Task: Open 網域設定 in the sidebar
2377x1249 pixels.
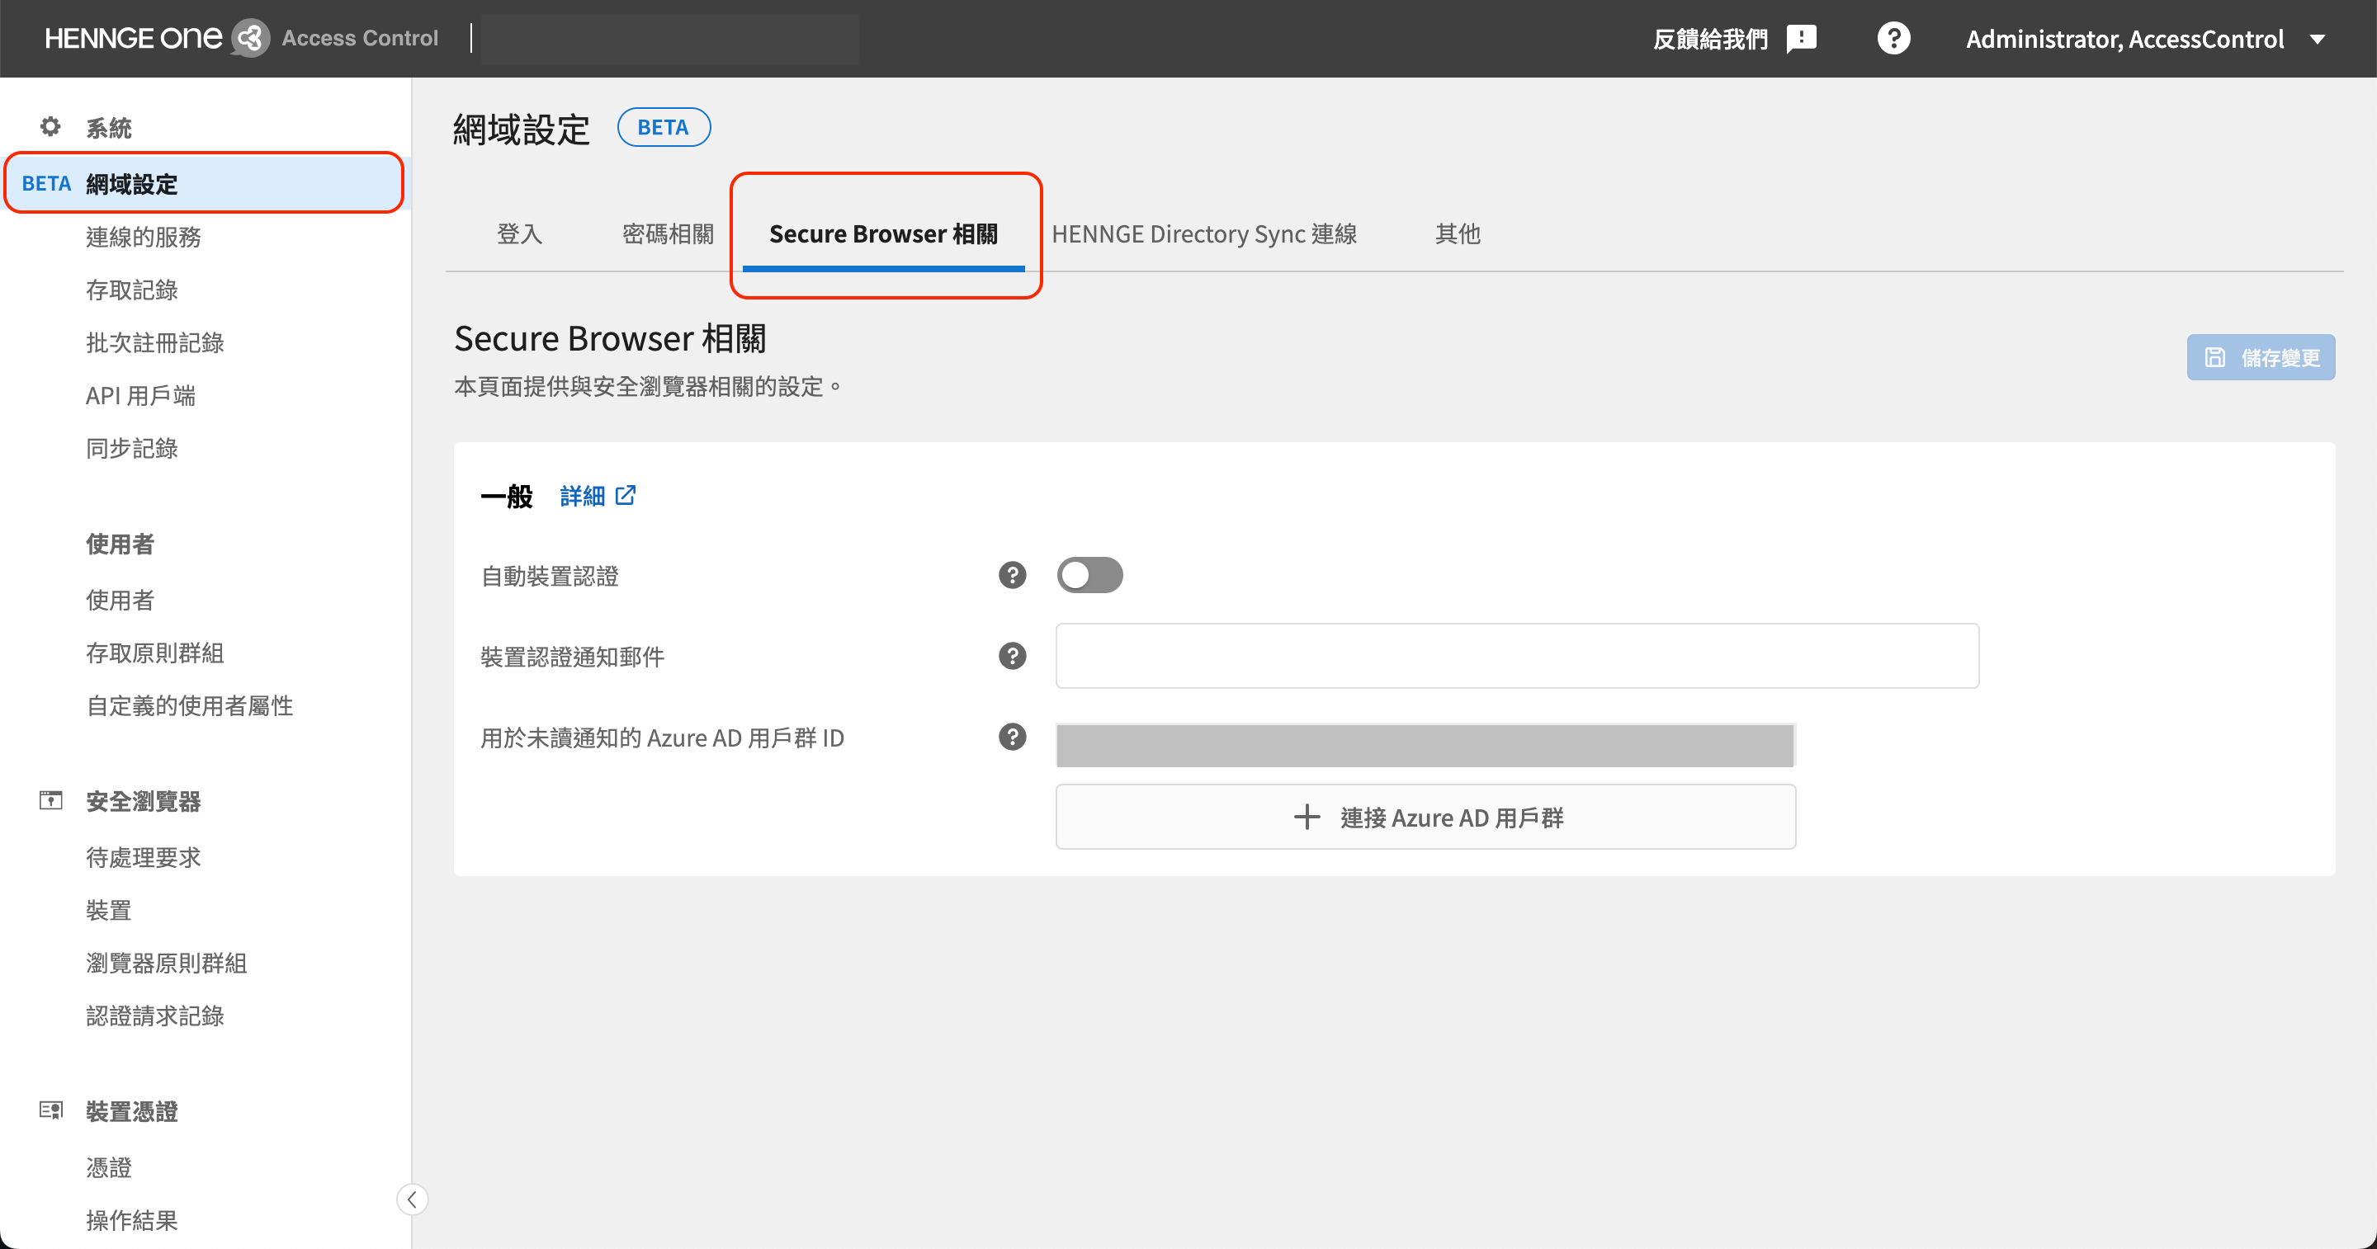Action: pos(204,184)
